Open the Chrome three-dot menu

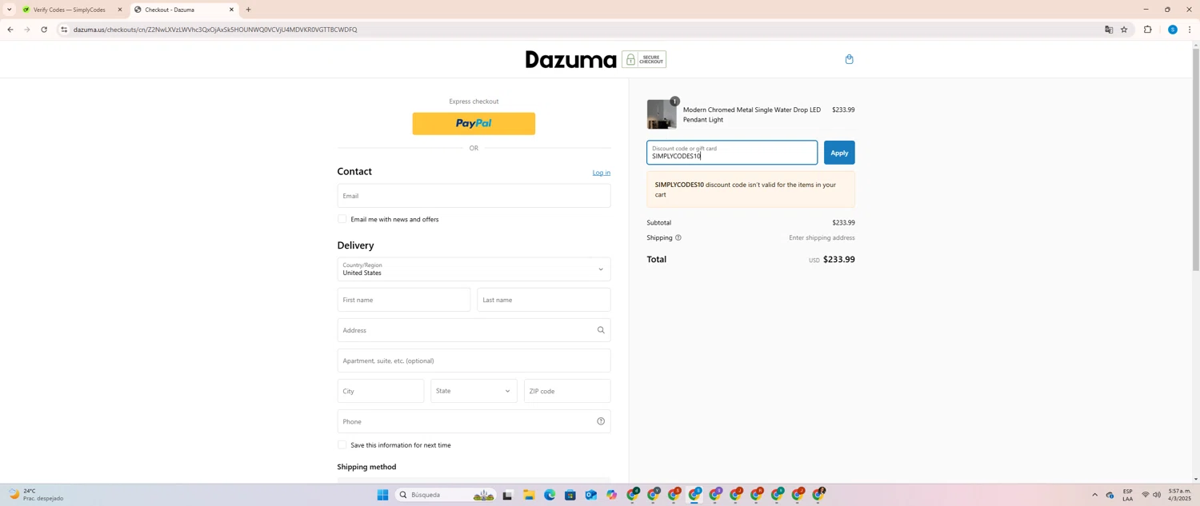pos(1190,30)
